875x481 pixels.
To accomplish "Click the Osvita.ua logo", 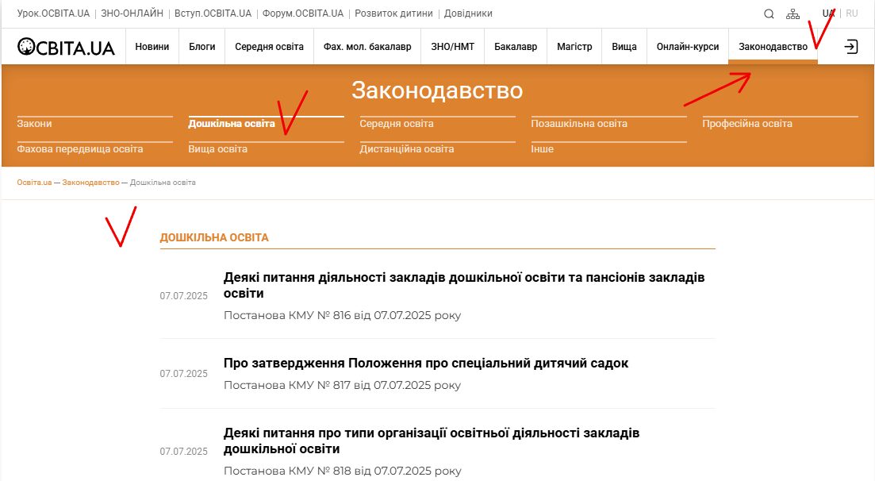I will [x=67, y=47].
